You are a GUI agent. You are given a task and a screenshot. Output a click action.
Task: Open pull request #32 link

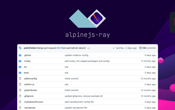(59, 48)
